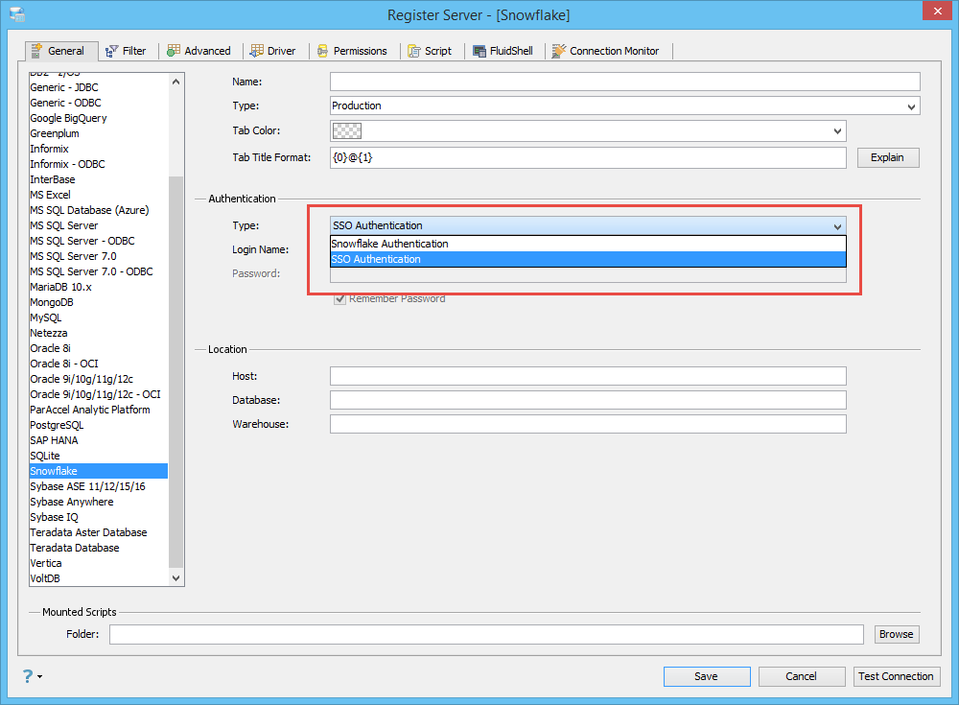The width and height of the screenshot is (959, 705).
Task: Click the Advanced tab icon
Action: (x=174, y=51)
